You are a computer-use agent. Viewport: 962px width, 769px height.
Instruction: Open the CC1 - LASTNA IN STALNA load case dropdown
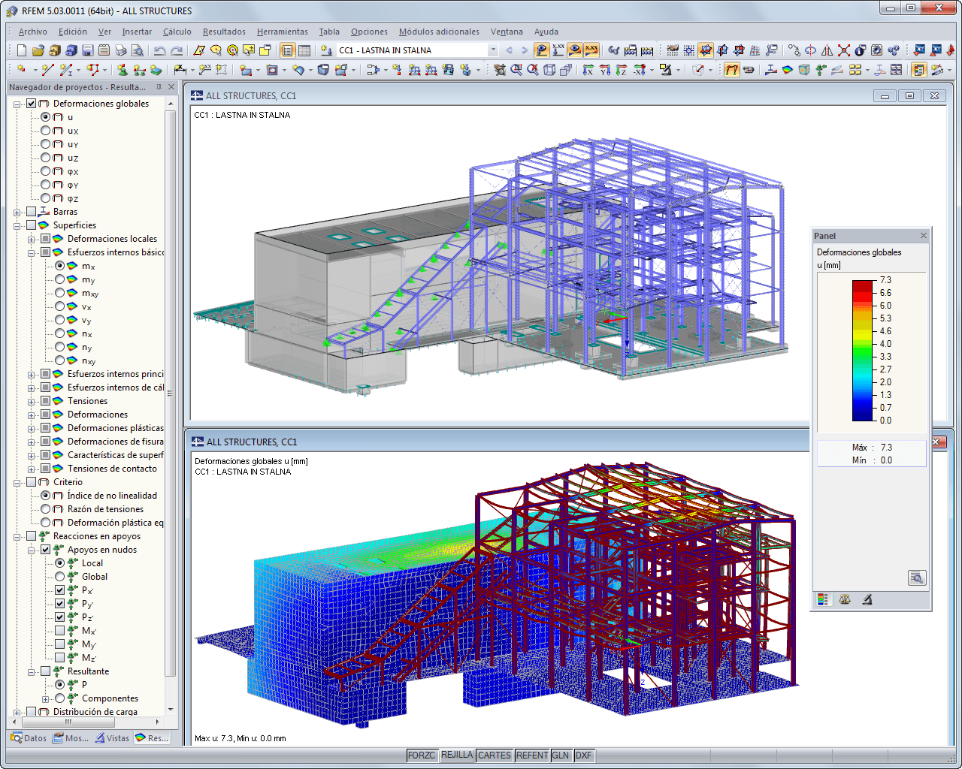click(x=492, y=50)
